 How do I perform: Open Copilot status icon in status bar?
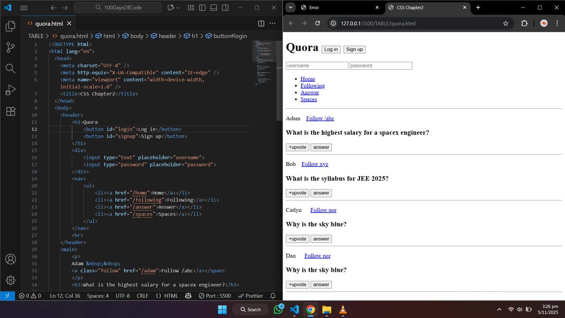(188, 296)
